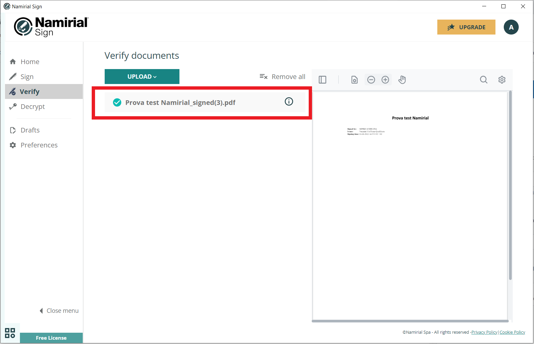Open the Privacy Policy link
Image resolution: width=534 pixels, height=344 pixels.
point(484,332)
